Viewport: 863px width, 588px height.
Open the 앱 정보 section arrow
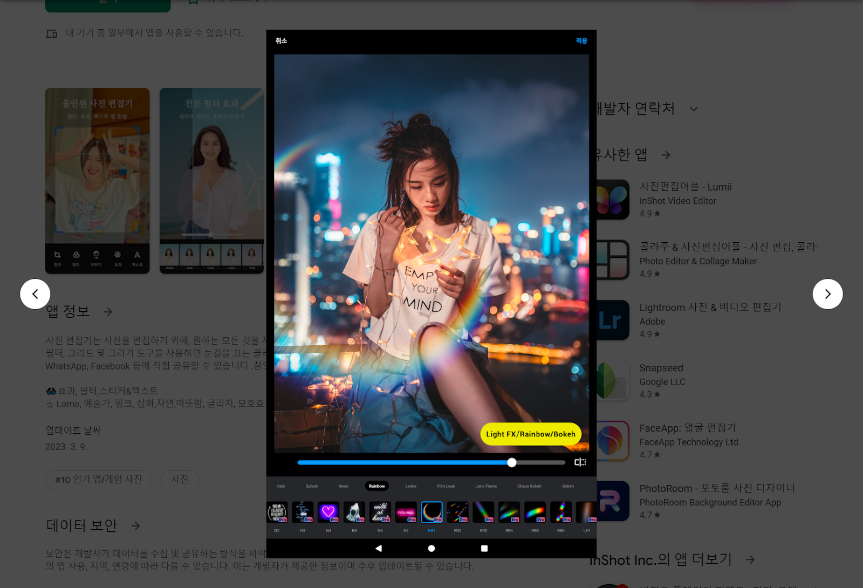click(x=108, y=312)
